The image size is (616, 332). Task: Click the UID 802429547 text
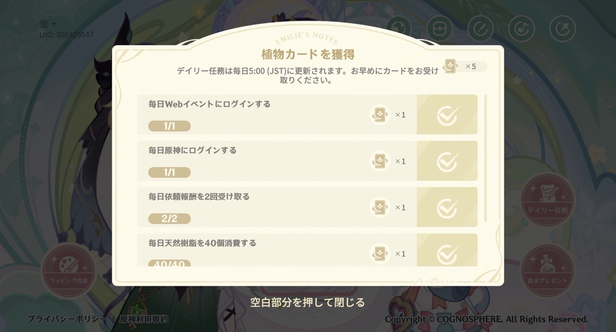(66, 34)
